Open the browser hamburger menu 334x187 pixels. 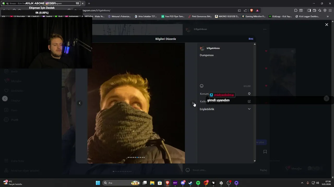(x=330, y=10)
